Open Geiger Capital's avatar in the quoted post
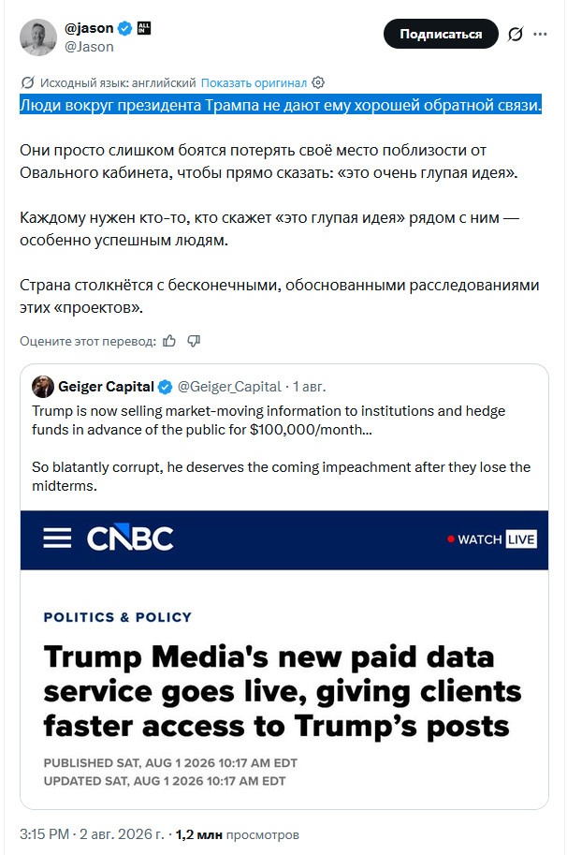The height and width of the screenshot is (855, 567). pos(42,387)
